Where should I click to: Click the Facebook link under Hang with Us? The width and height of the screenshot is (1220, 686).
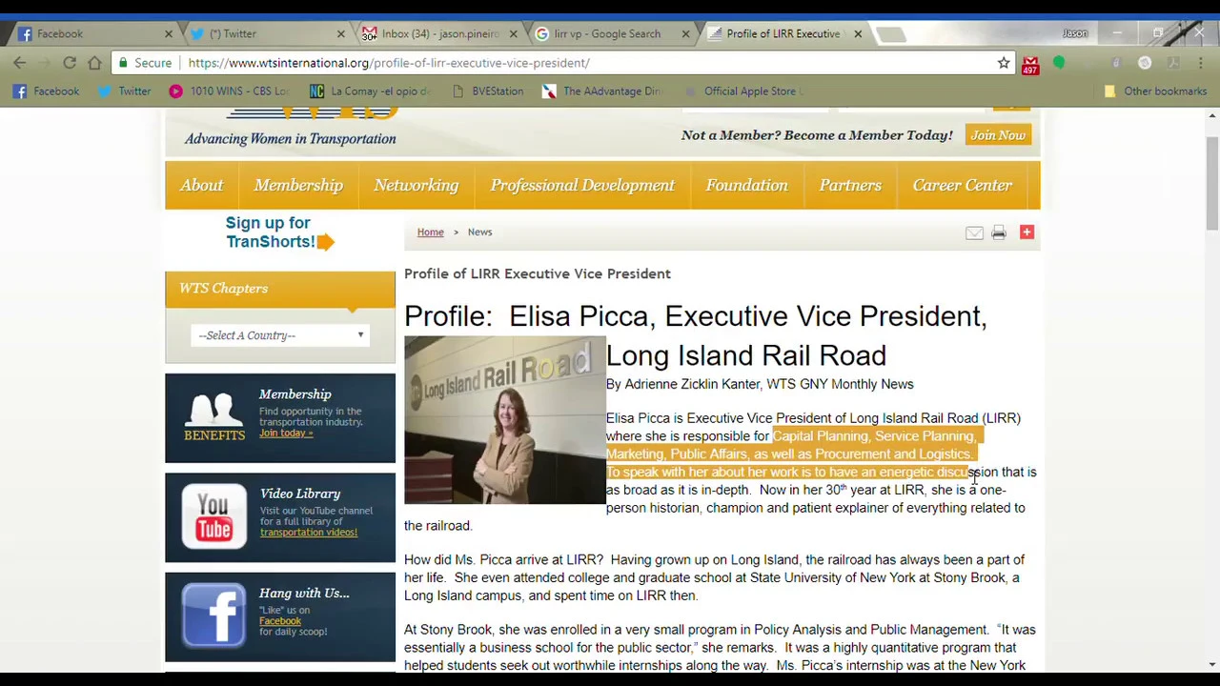click(280, 621)
